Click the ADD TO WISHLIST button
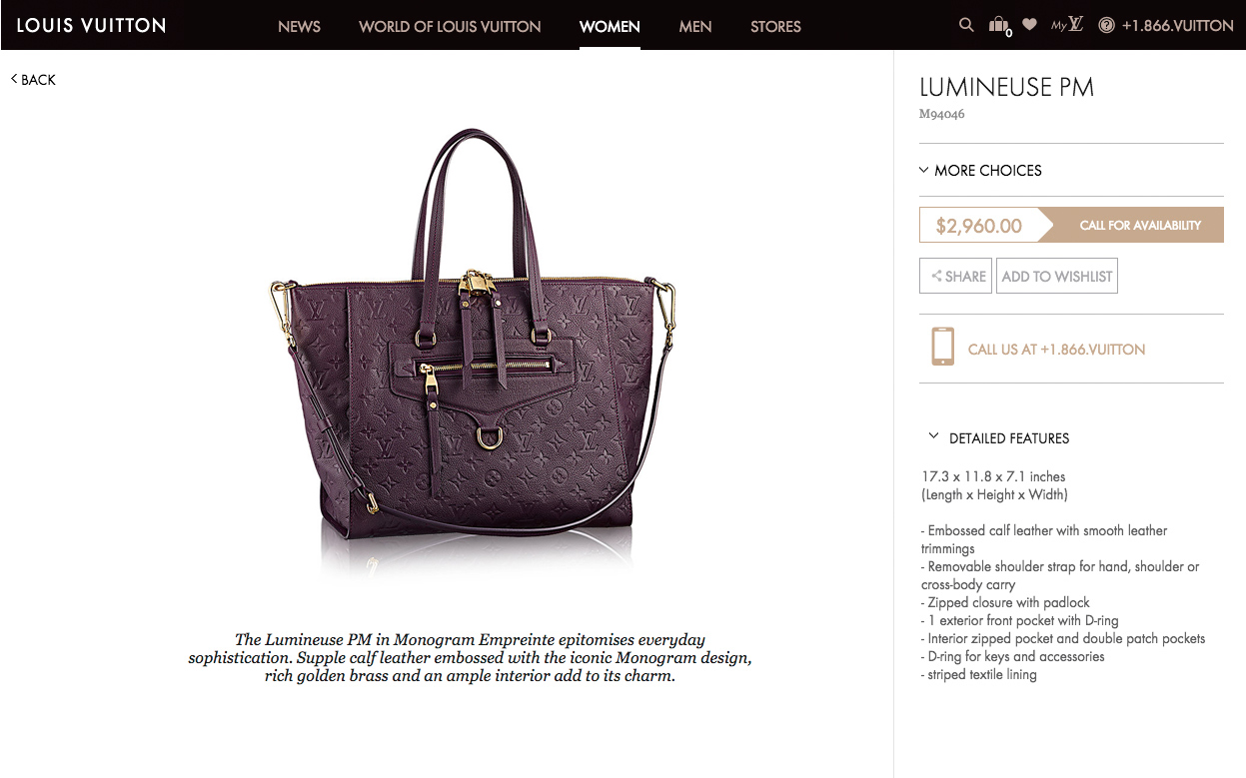 pos(1057,277)
